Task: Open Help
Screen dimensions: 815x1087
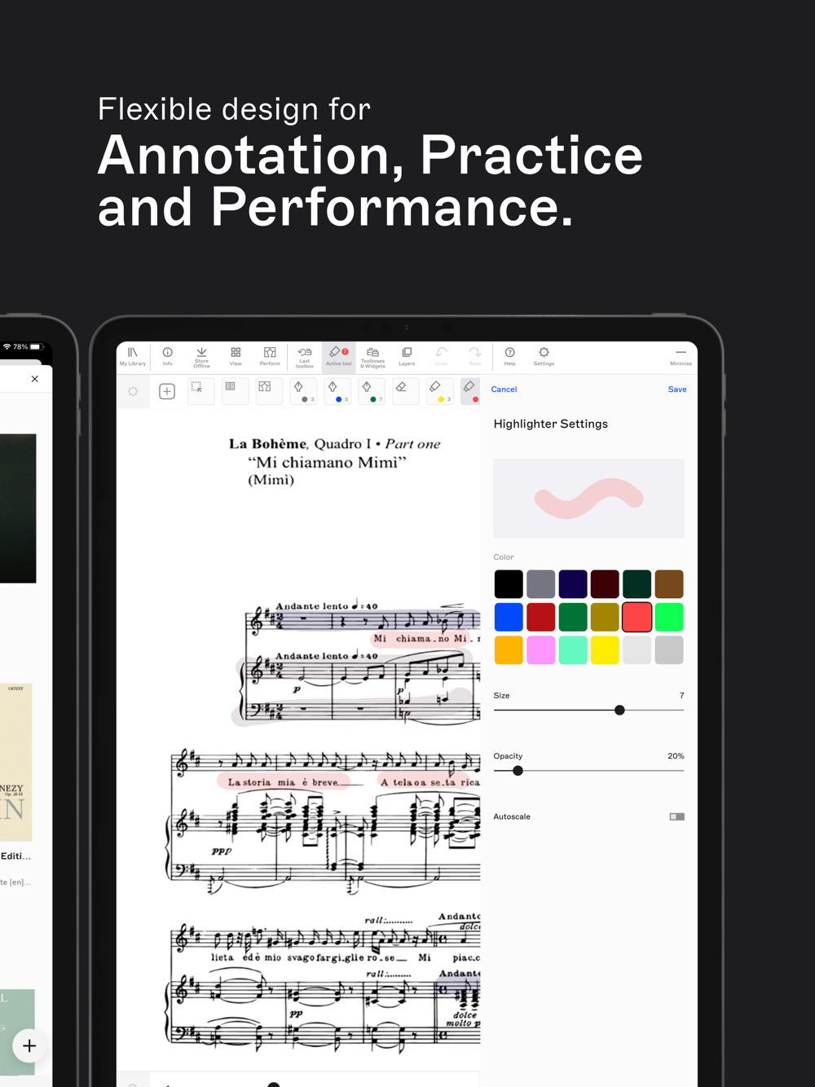Action: pos(509,357)
